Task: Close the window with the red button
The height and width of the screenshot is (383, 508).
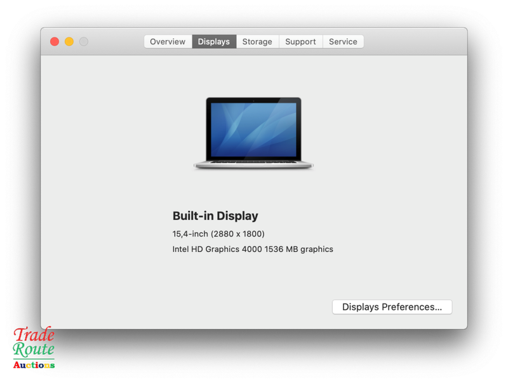Action: click(x=55, y=41)
